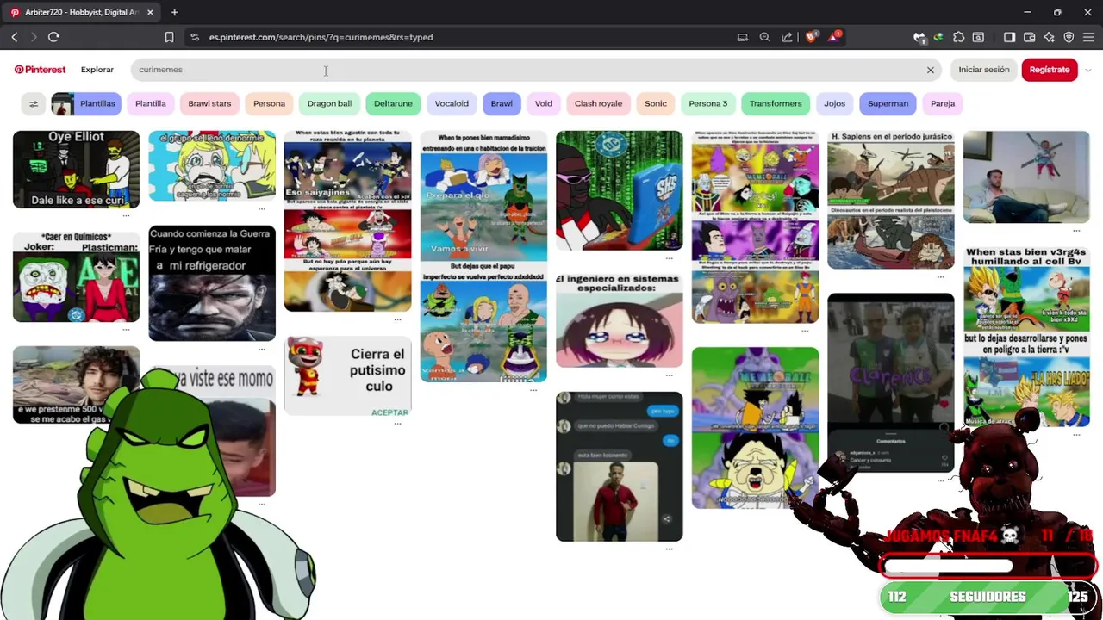Image resolution: width=1103 pixels, height=620 pixels.
Task: Open the 'Cierra el putisimo culo' pin
Action: [348, 376]
